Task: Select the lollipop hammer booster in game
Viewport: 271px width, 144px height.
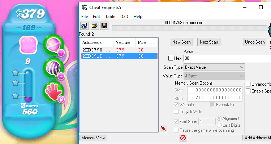Action: [53, 45]
